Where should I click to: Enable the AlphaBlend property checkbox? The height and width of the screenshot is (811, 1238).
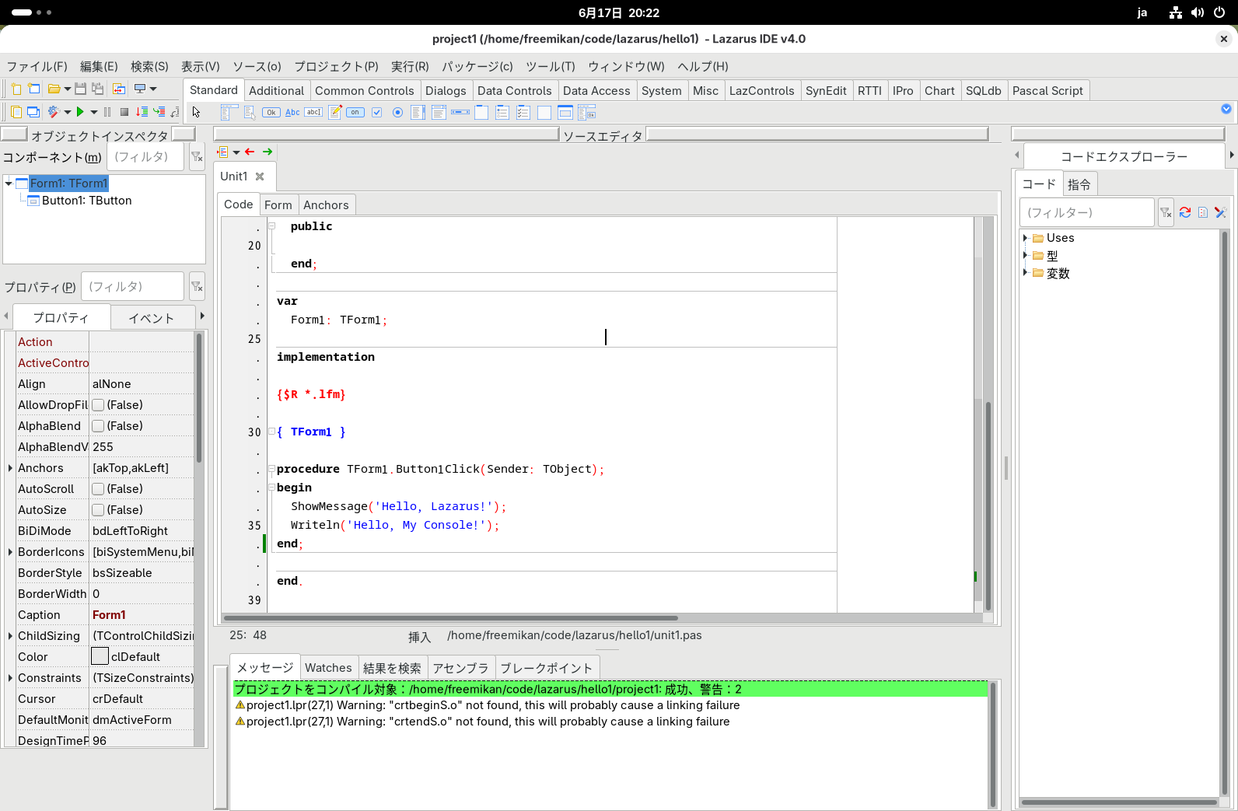tap(99, 426)
